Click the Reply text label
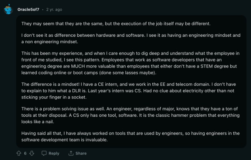This screenshot has height=160, width=251. [54, 153]
